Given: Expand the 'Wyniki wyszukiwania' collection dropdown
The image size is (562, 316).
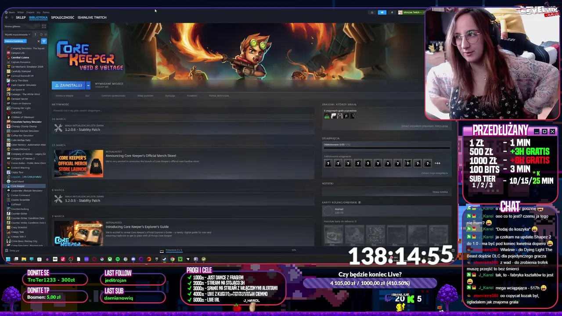Looking at the screenshot, I should point(17,34).
